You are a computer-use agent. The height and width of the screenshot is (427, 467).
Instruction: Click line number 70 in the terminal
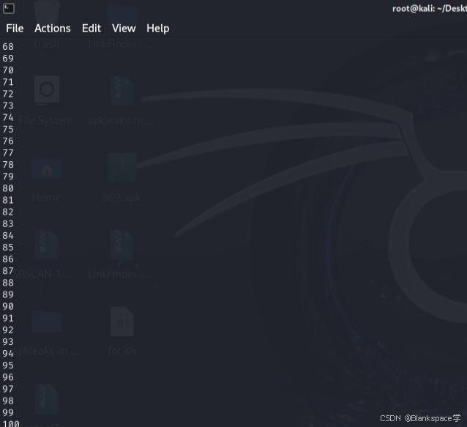click(8, 70)
